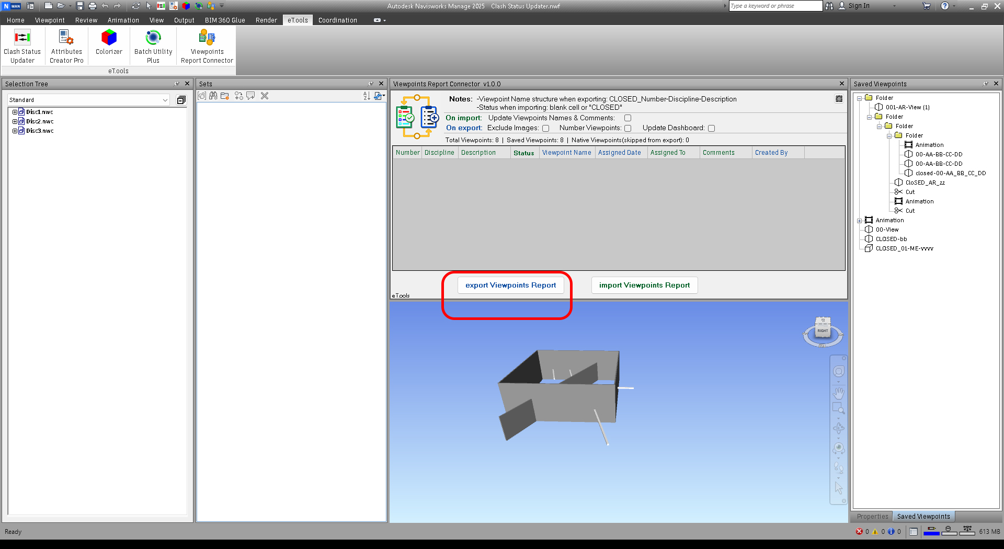Open the Animation ribbon tab
The height and width of the screenshot is (549, 1004).
pyautogui.click(x=123, y=20)
